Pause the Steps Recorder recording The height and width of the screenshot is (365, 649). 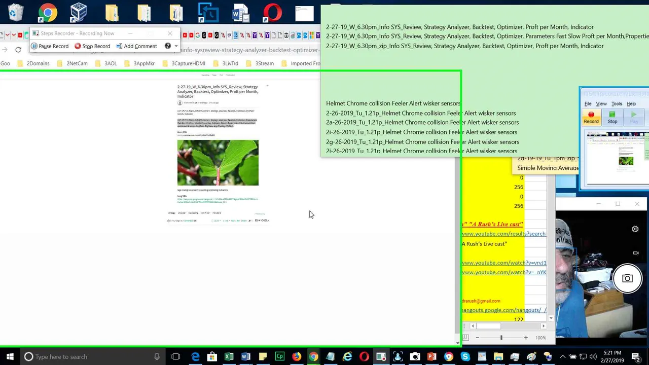coord(50,46)
